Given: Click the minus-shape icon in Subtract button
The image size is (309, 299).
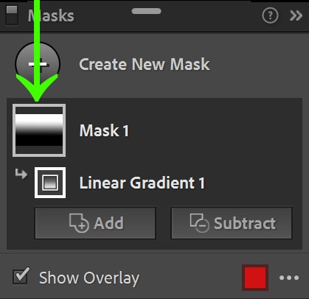Looking at the screenshot, I should click(x=199, y=223).
